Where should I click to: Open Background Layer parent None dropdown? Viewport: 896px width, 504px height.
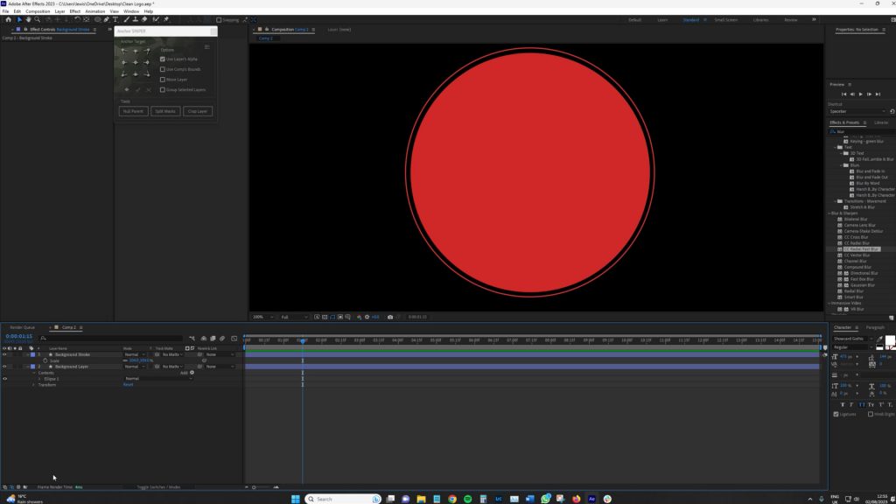click(220, 367)
